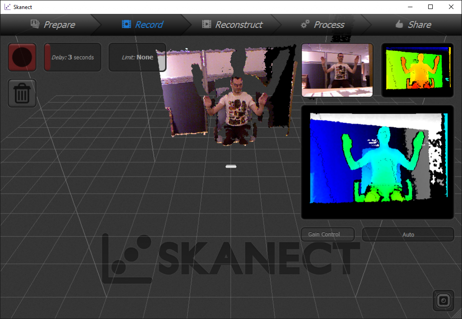Go to the Process tab
462x319 pixels.
click(x=322, y=25)
